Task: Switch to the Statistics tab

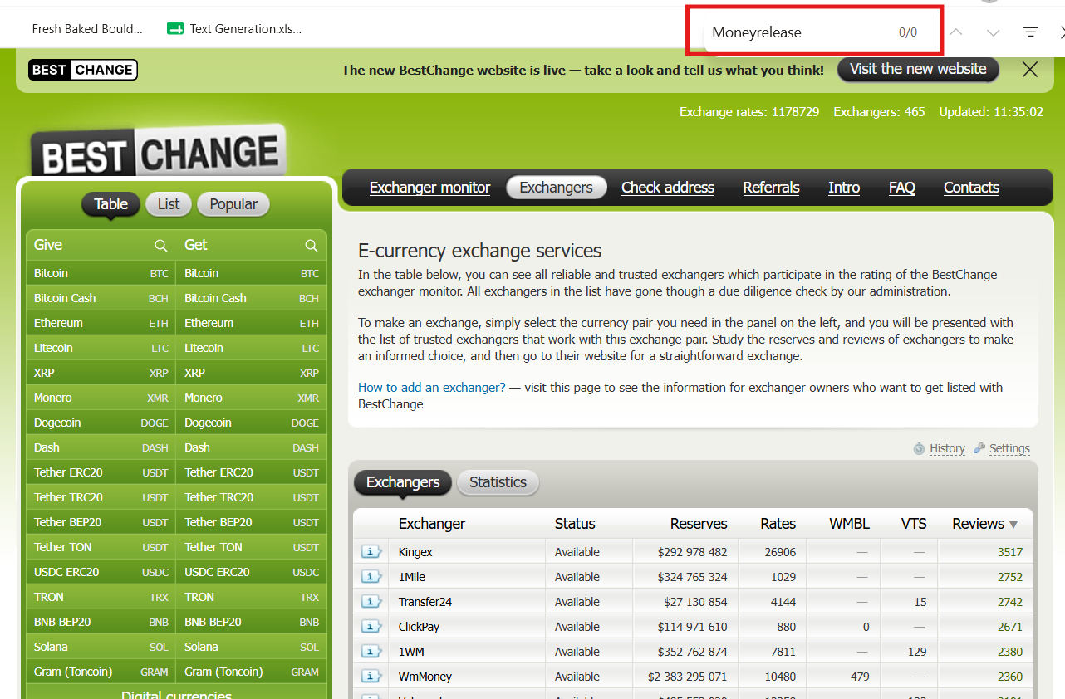Action: click(x=498, y=482)
